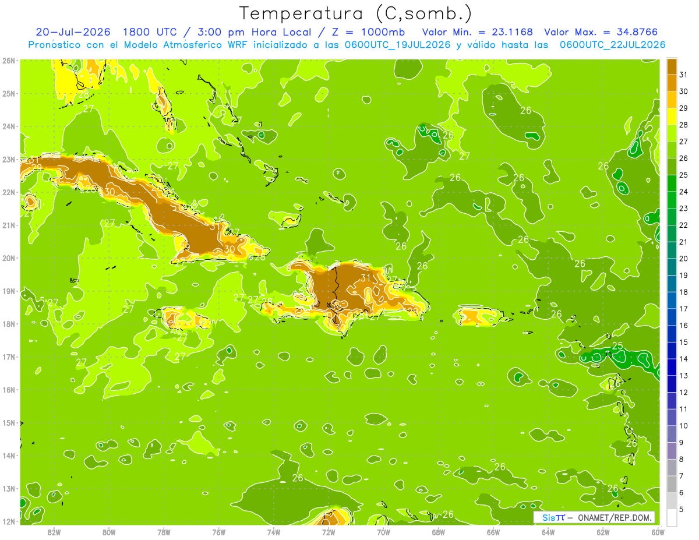This screenshot has height=540, width=699.
Task: Click the 'SisTT - ONAMET/REP.DOM.' credit box
Action: click(x=594, y=517)
